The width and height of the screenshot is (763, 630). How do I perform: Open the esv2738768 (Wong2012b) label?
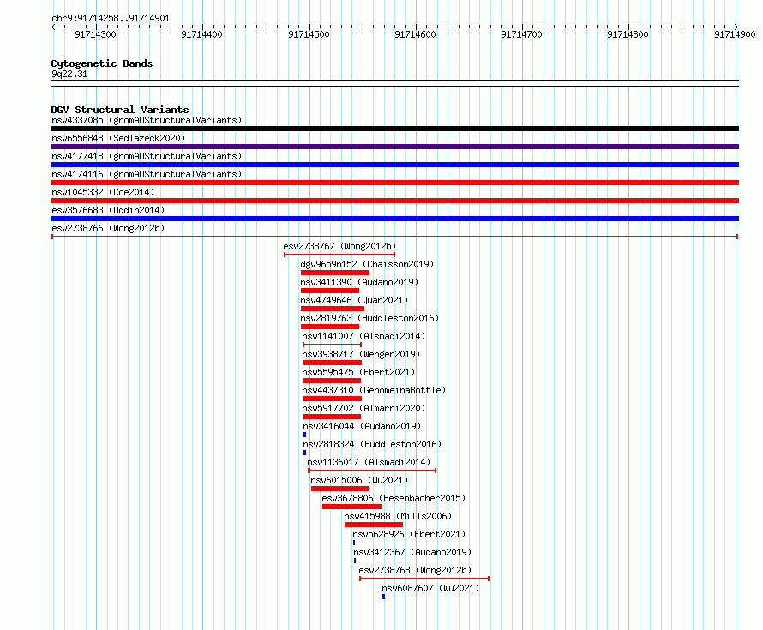point(415,570)
